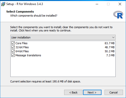The height and width of the screenshot is (98, 126).
Task: Disable the Message translations checkbox
Action: coord(13,55)
